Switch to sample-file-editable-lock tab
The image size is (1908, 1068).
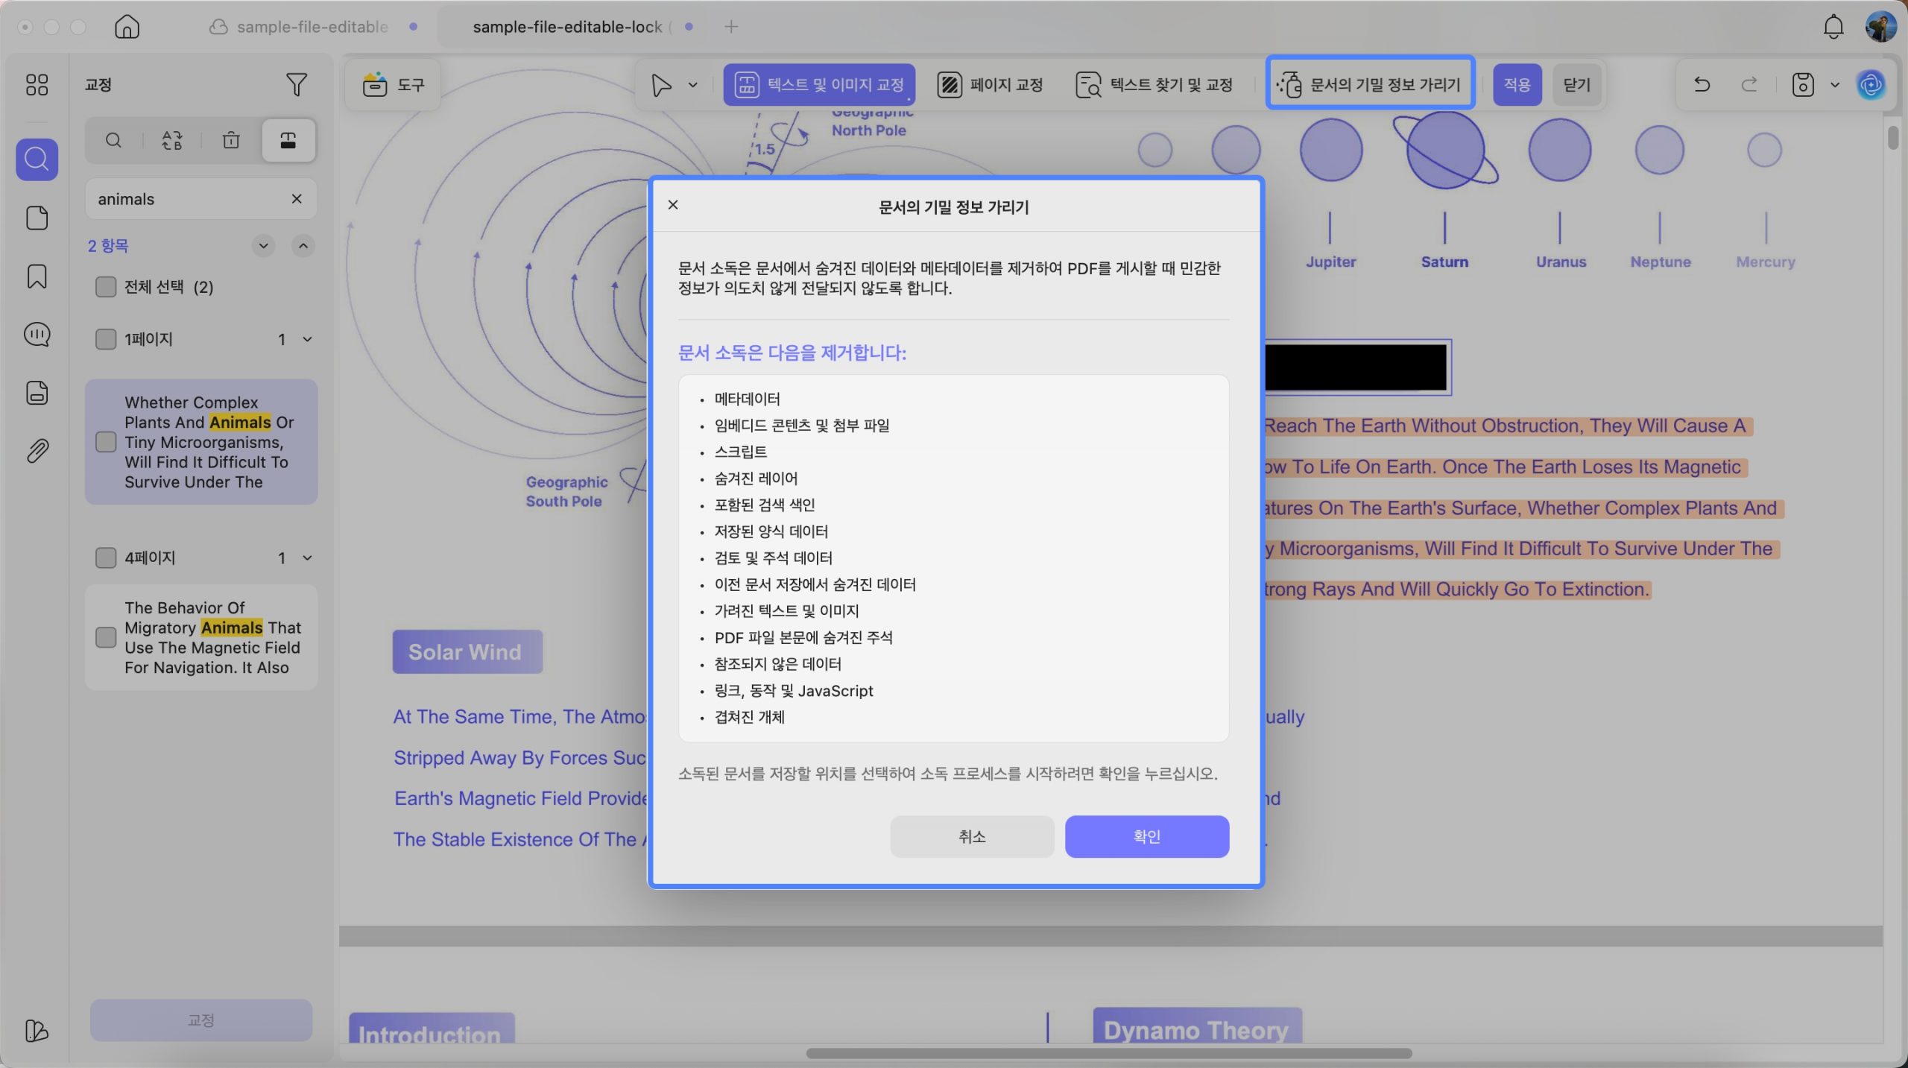(x=572, y=27)
